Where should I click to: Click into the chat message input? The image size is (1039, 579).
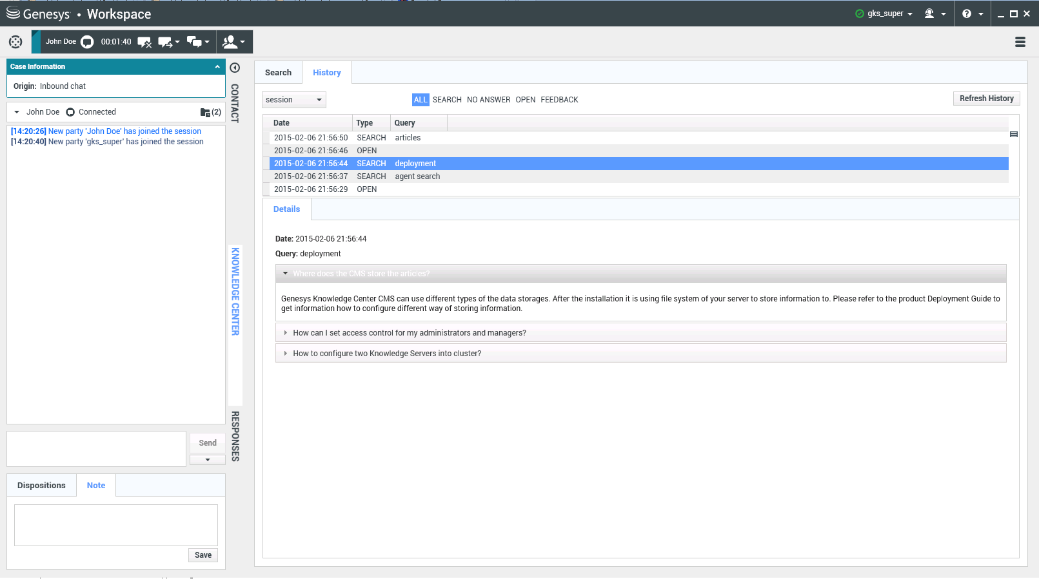(x=97, y=449)
